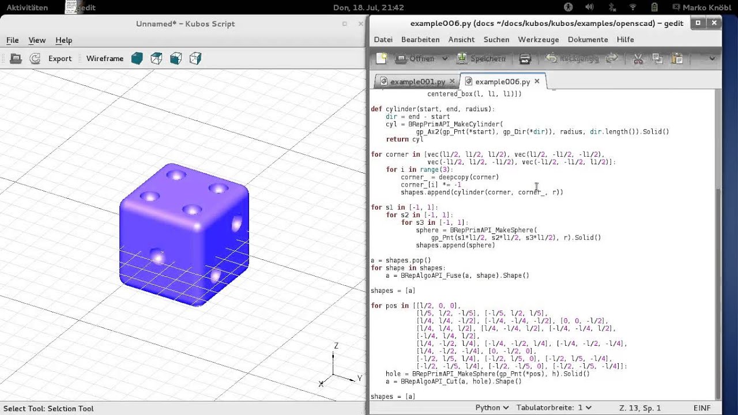The height and width of the screenshot is (415, 738).
Task: Open the Werkzeuge menu in gedit
Action: (539, 40)
